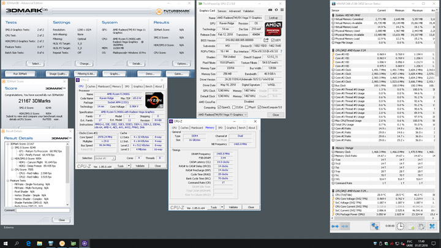Click the Run 3DMark button
This screenshot has width=441, height=248.
click(20, 73)
